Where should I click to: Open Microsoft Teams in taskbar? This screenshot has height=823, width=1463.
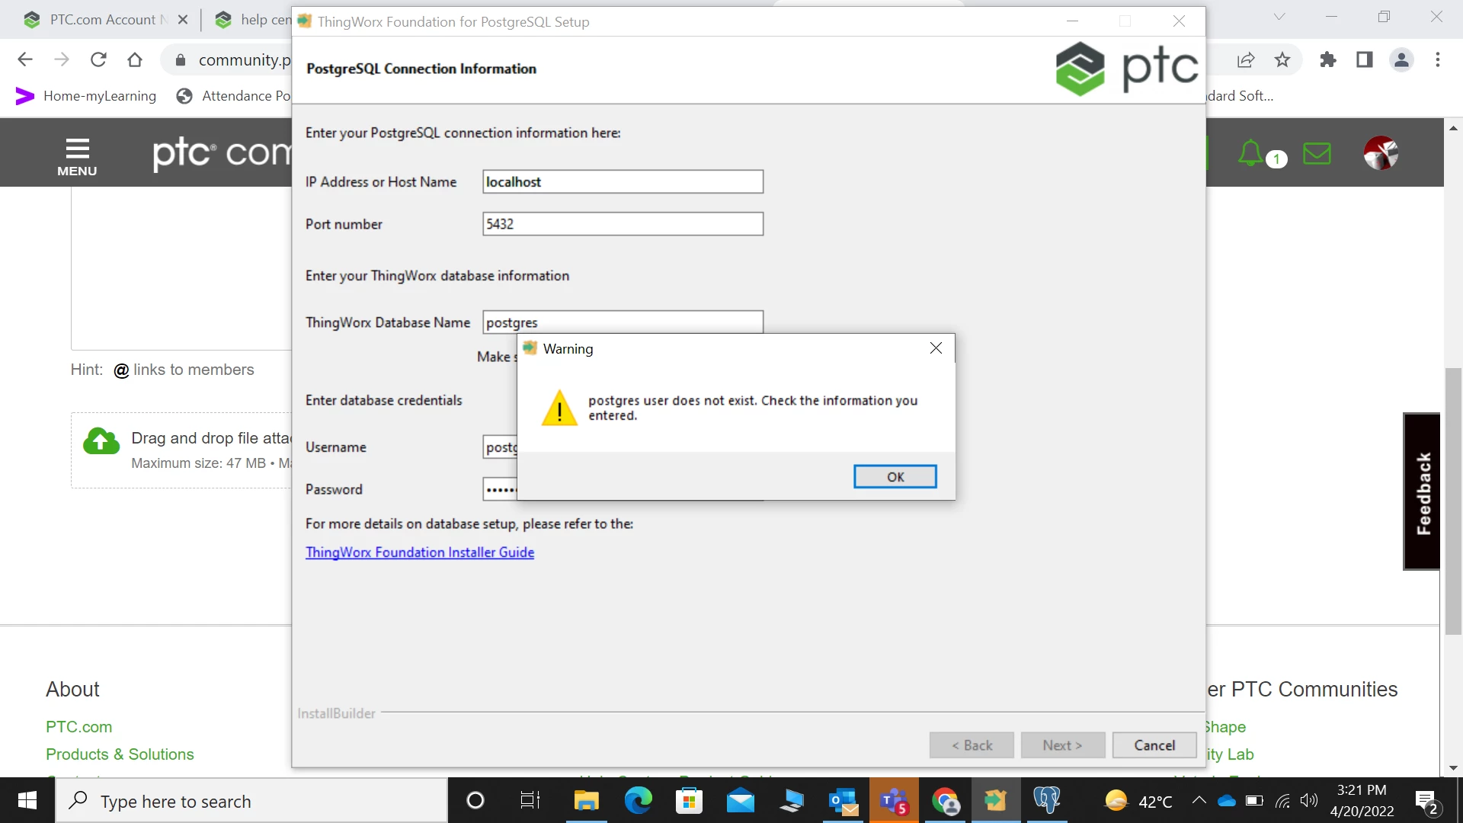[x=894, y=801]
